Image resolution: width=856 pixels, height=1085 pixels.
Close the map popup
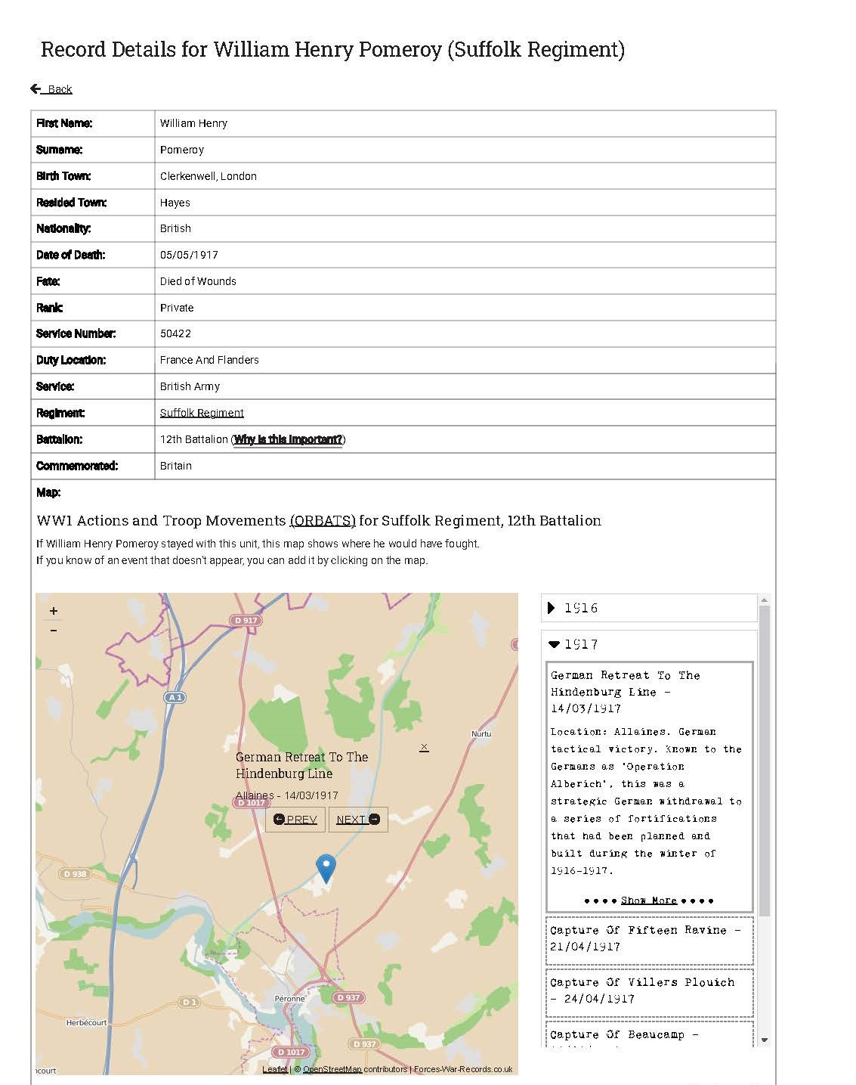pyautogui.click(x=424, y=747)
